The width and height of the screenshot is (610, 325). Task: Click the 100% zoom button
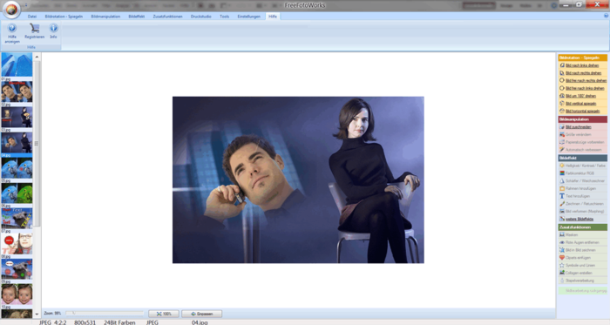[164, 314]
